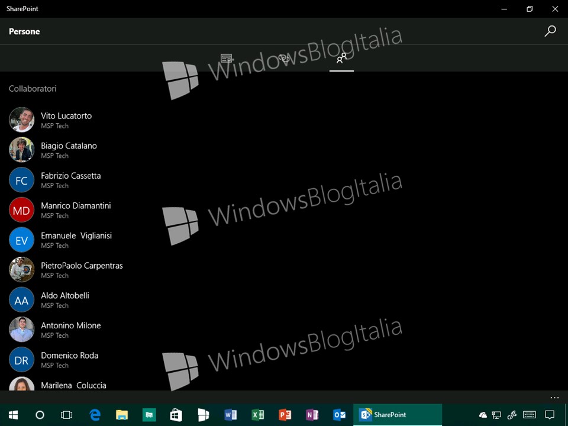Click the AA initials avatar
The width and height of the screenshot is (568, 426).
[x=22, y=299]
